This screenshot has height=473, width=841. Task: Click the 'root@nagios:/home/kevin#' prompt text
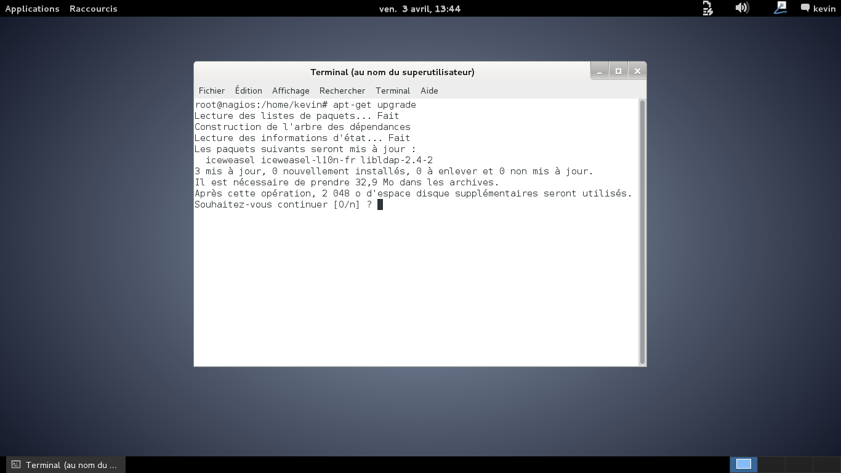(261, 105)
